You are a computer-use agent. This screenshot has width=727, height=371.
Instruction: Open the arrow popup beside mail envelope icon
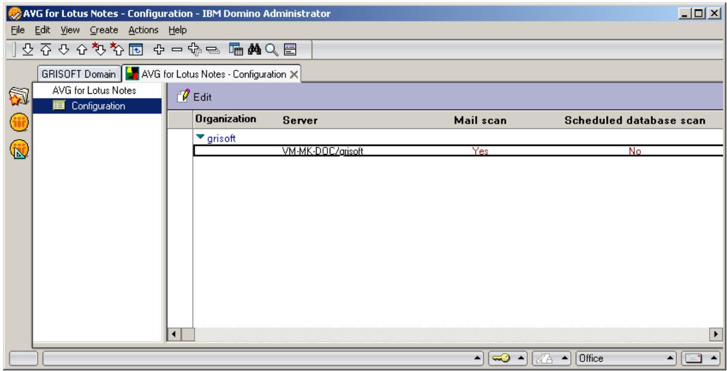point(715,358)
